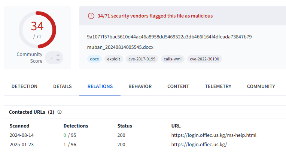286x154 pixels.
Task: Open the ms-help.html contacted URL
Action: [214, 135]
